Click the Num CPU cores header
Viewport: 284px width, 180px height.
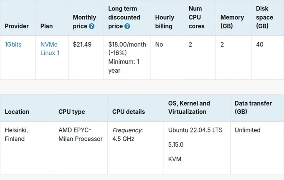click(x=197, y=18)
